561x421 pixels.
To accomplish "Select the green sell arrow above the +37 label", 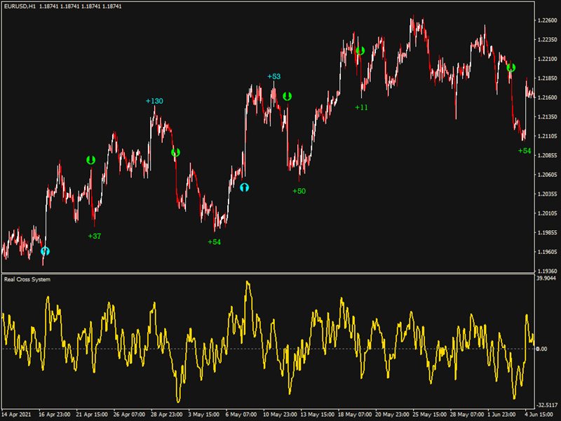I will [x=90, y=160].
